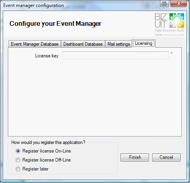Click the Finish button
This screenshot has height=183, width=190.
[x=135, y=157]
